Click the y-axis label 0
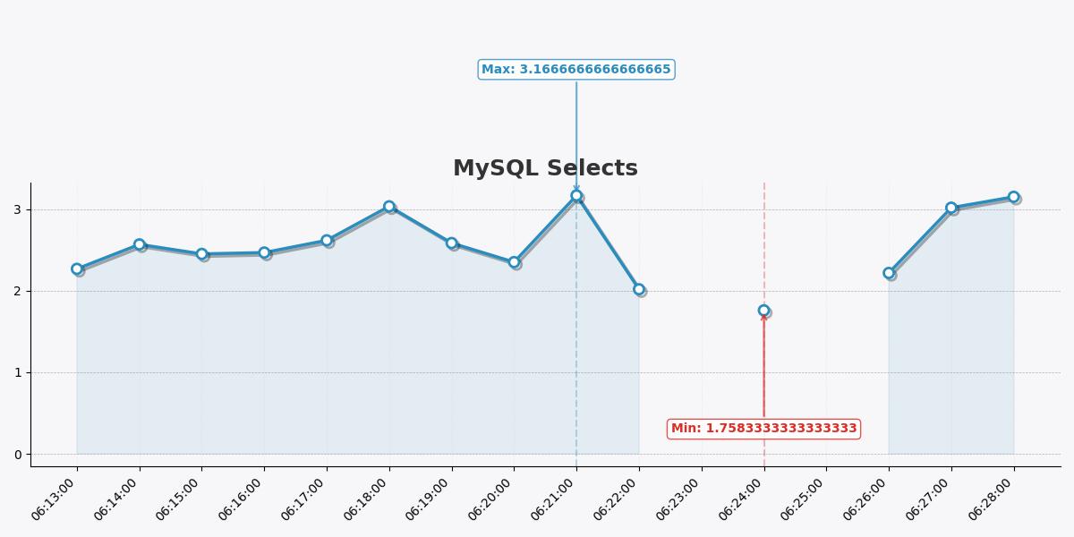 [17, 455]
